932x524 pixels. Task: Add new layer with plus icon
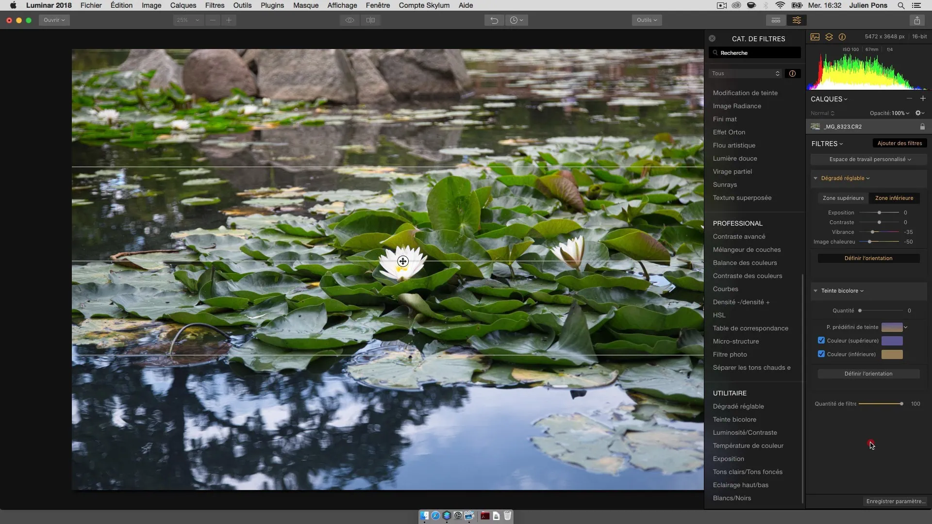coord(923,98)
